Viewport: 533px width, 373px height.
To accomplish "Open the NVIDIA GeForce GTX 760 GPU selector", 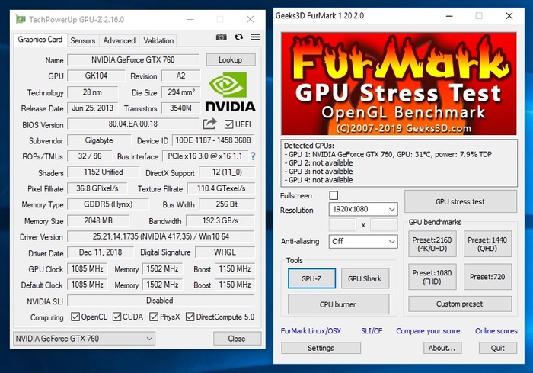I will tap(109, 338).
